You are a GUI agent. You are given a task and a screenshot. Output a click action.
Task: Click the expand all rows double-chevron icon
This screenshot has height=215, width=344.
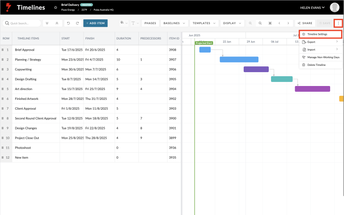47,23
